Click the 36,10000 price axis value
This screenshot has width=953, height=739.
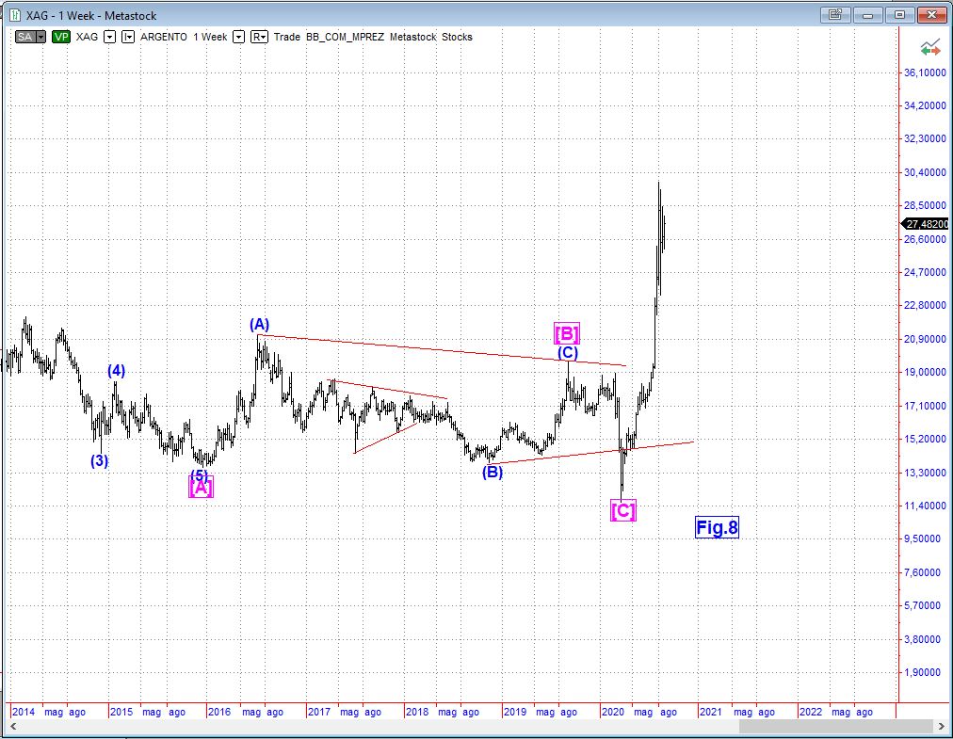click(925, 72)
